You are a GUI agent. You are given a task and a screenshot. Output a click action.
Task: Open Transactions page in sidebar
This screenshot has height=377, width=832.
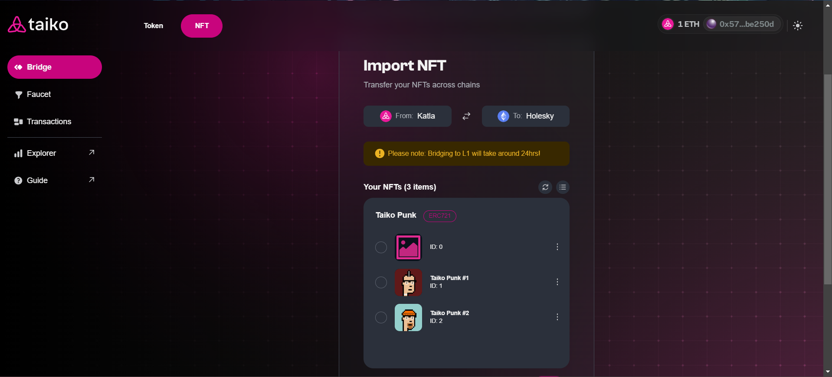[x=49, y=122]
